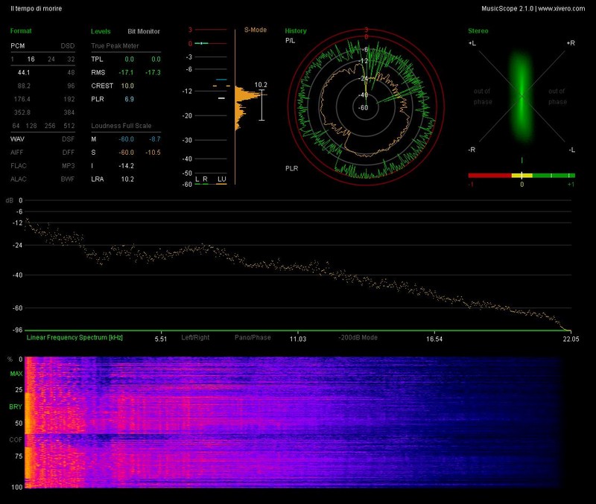Click the +R label in Stereo panel

(x=571, y=43)
